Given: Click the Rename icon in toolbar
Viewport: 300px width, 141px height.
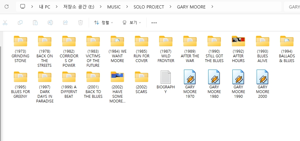Looking at the screenshot, I should tap(50, 23).
